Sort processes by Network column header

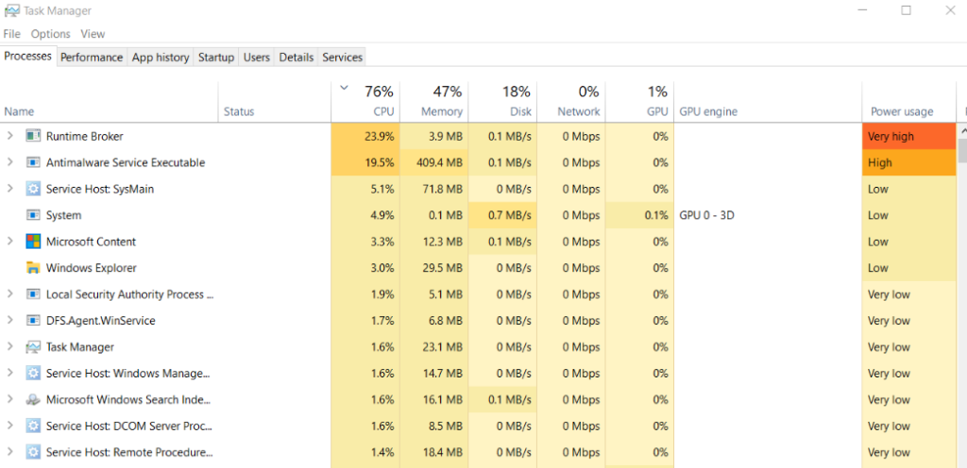click(571, 102)
